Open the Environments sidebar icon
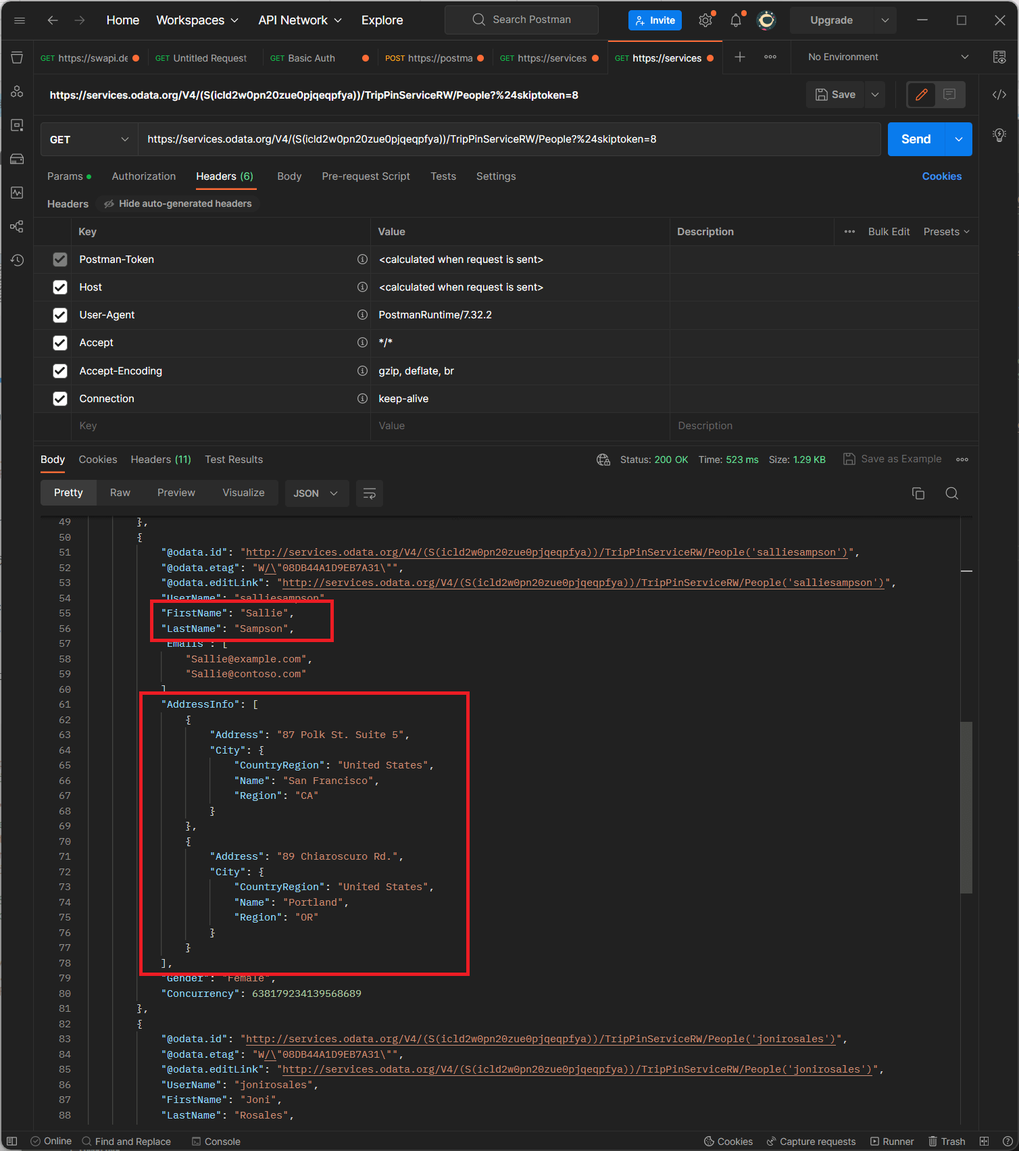1019x1151 pixels. pos(17,125)
